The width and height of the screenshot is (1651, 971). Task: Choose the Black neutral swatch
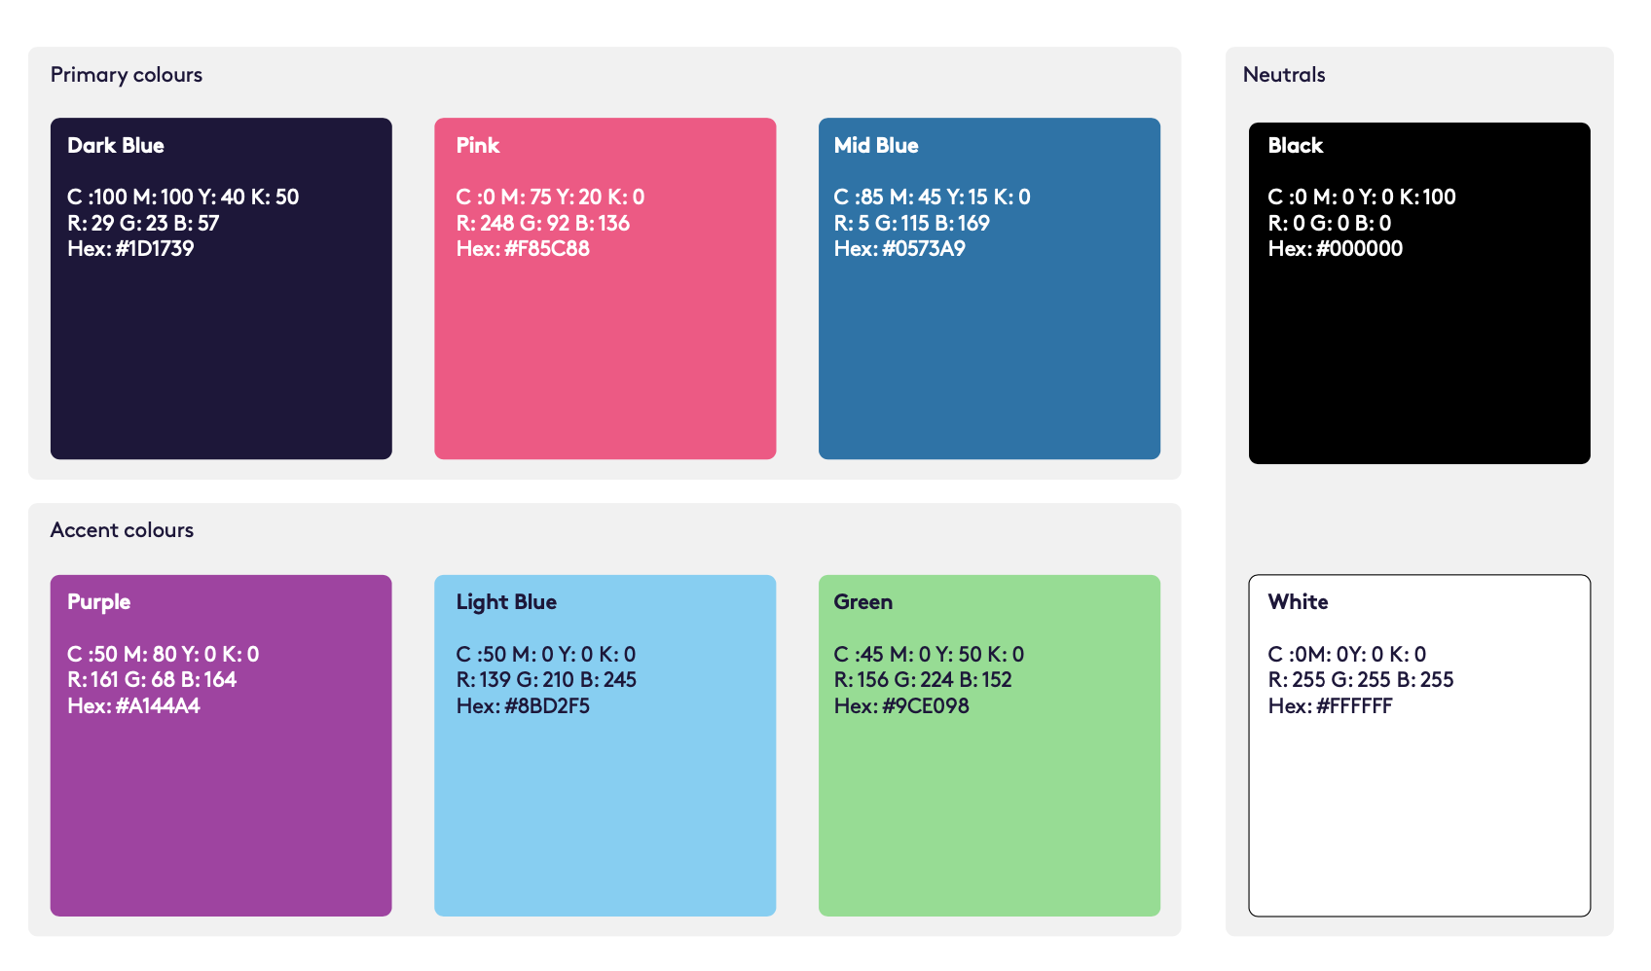point(1419,350)
